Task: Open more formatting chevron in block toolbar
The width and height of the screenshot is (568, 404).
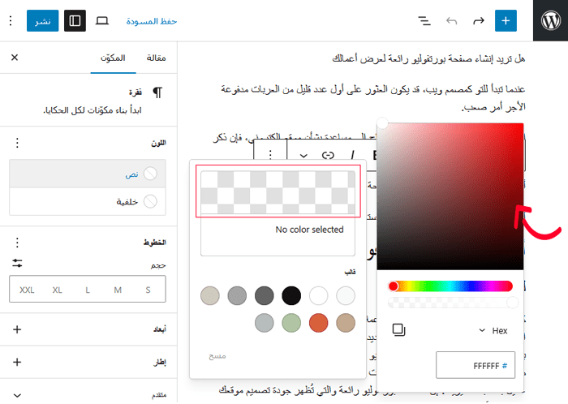Action: click(303, 156)
